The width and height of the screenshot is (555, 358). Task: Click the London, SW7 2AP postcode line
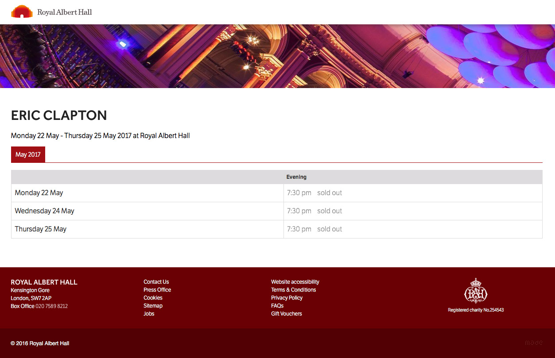tap(31, 298)
